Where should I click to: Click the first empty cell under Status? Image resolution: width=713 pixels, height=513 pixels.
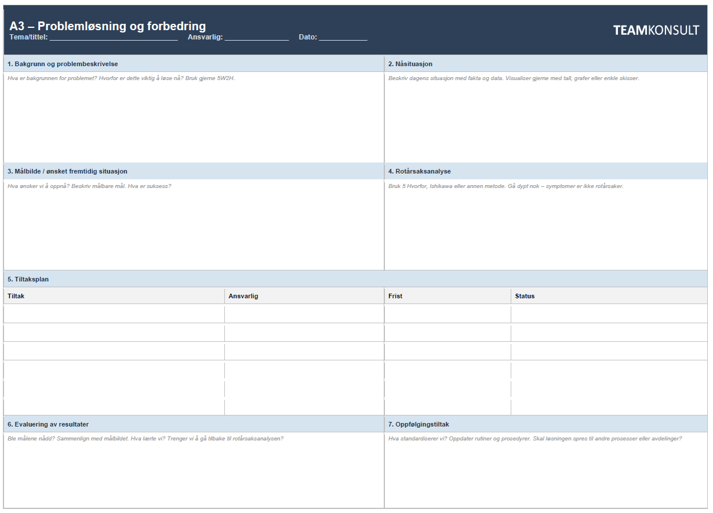pyautogui.click(x=609, y=314)
